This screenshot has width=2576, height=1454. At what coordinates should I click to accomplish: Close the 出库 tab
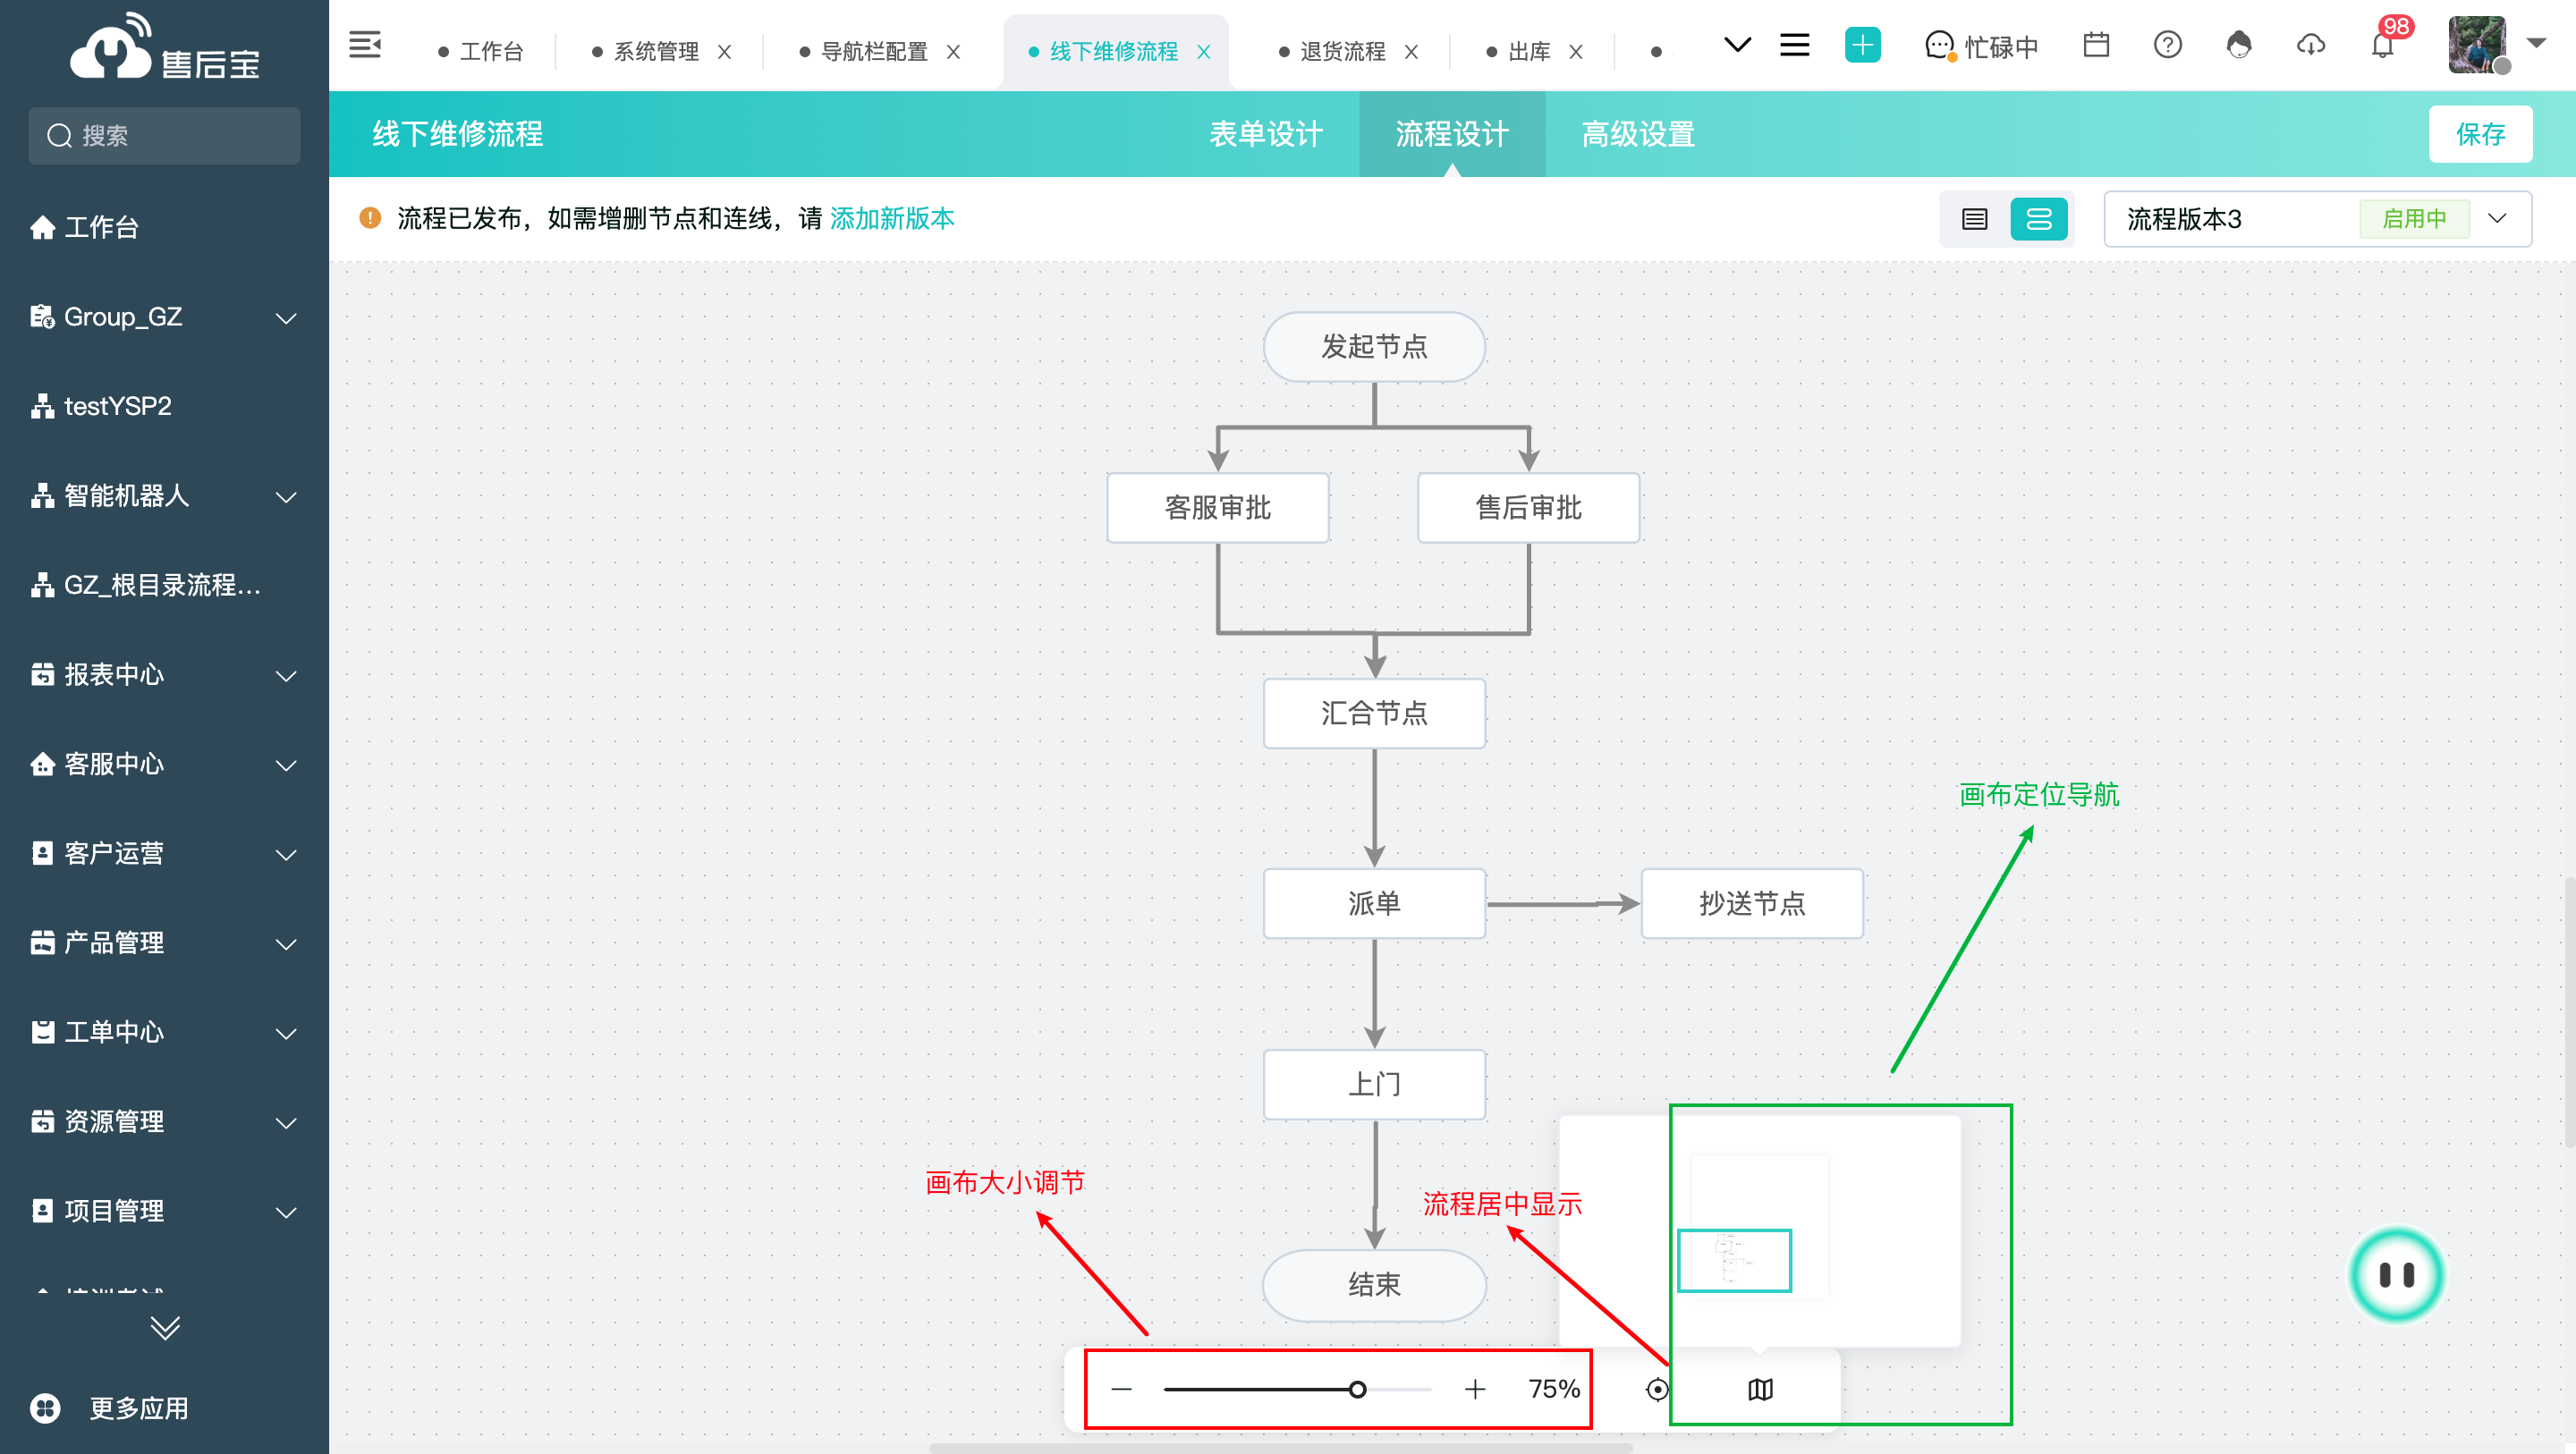pos(1576,52)
